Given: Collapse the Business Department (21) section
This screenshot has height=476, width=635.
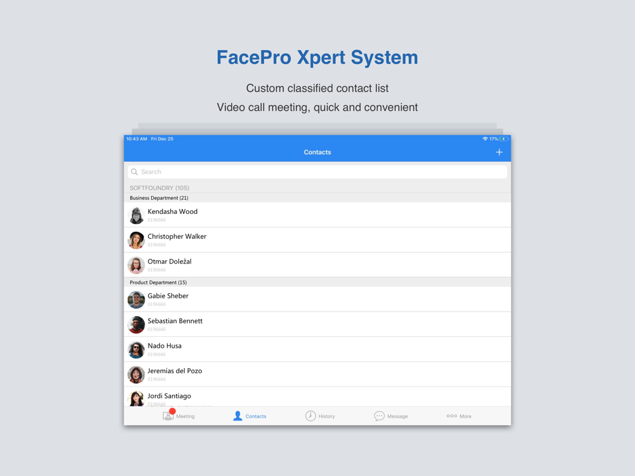Looking at the screenshot, I should (x=317, y=198).
